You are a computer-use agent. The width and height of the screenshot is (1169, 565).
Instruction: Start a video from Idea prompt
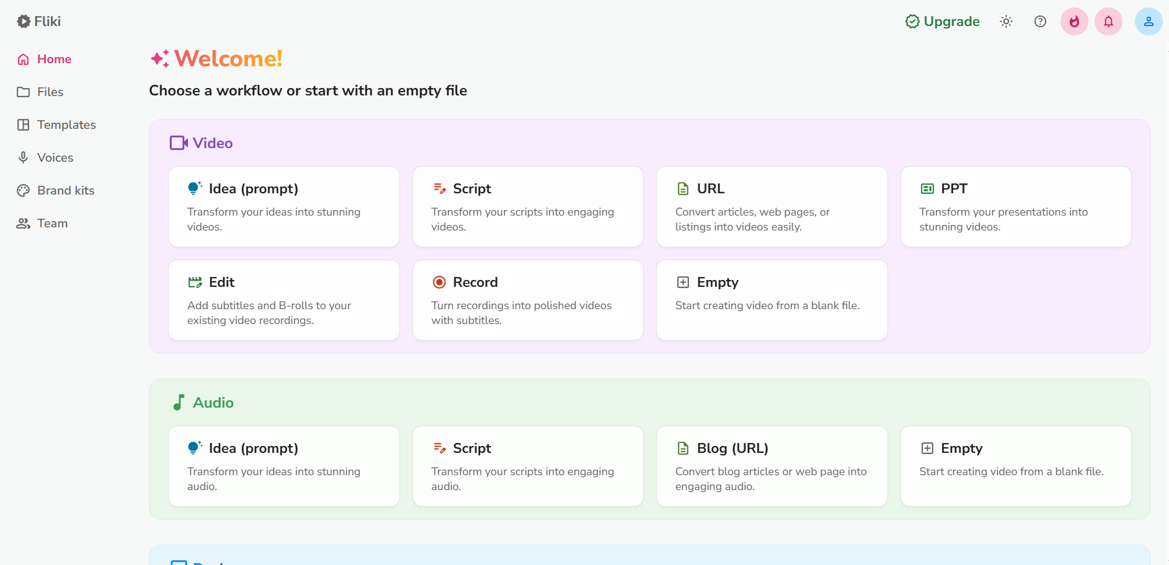point(283,206)
